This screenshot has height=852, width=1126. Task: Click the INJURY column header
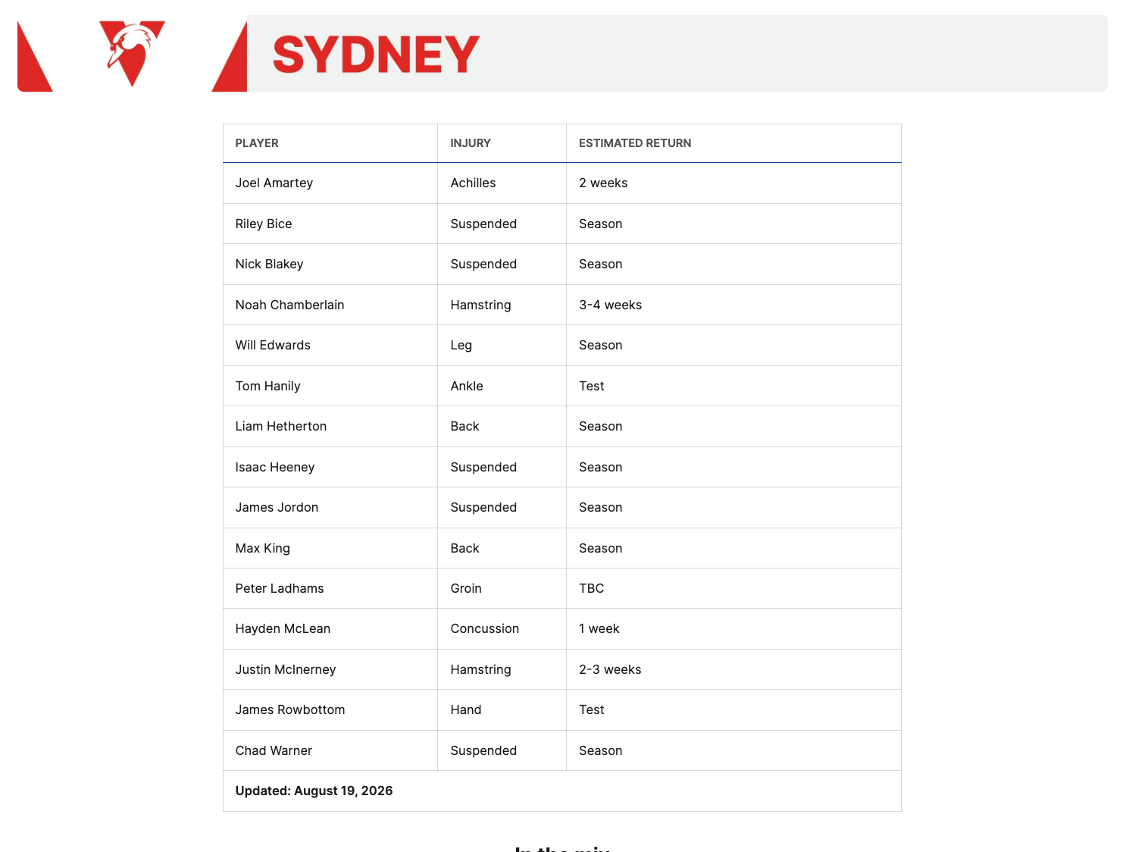point(471,143)
